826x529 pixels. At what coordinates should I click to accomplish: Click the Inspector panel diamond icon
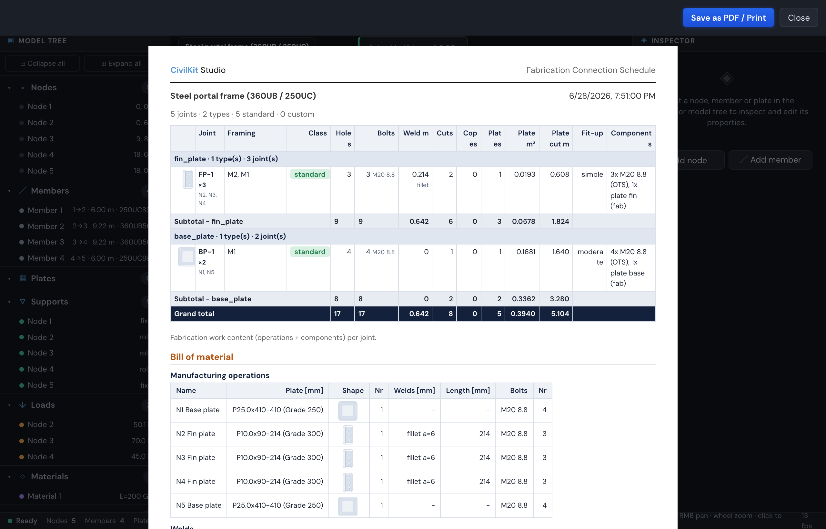644,41
